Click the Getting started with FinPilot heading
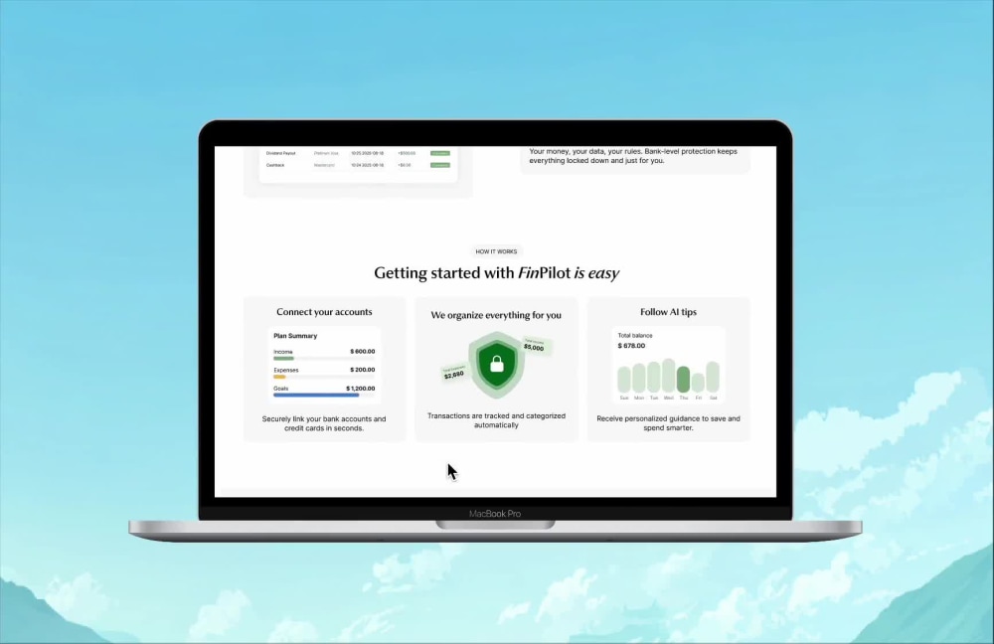Screen dimensions: 994x644 coord(496,273)
